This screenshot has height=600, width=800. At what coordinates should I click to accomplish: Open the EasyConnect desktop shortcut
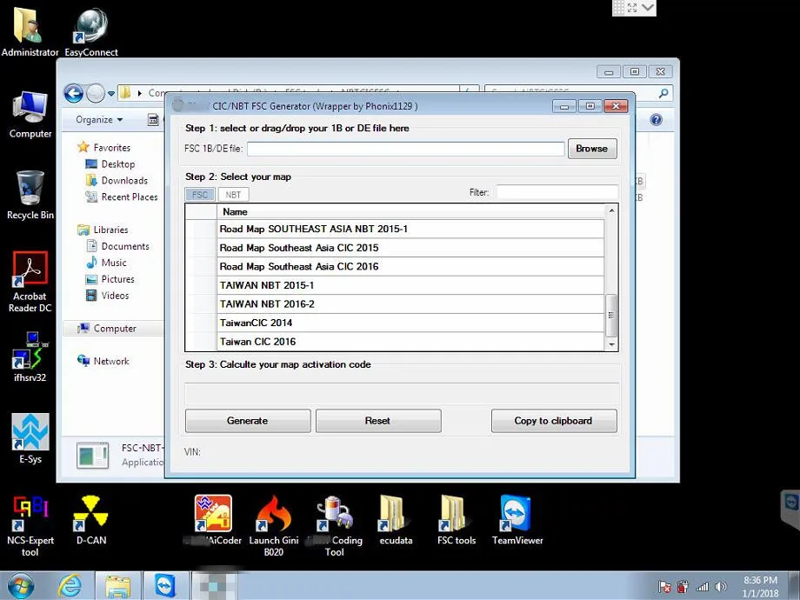[x=90, y=31]
